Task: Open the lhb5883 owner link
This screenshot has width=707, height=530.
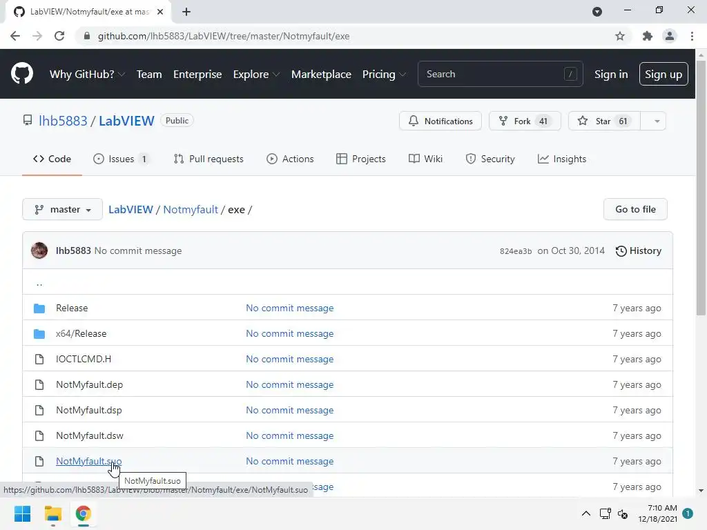Action: (63, 121)
